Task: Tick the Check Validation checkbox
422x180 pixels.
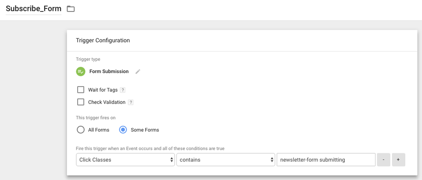Action: click(81, 102)
